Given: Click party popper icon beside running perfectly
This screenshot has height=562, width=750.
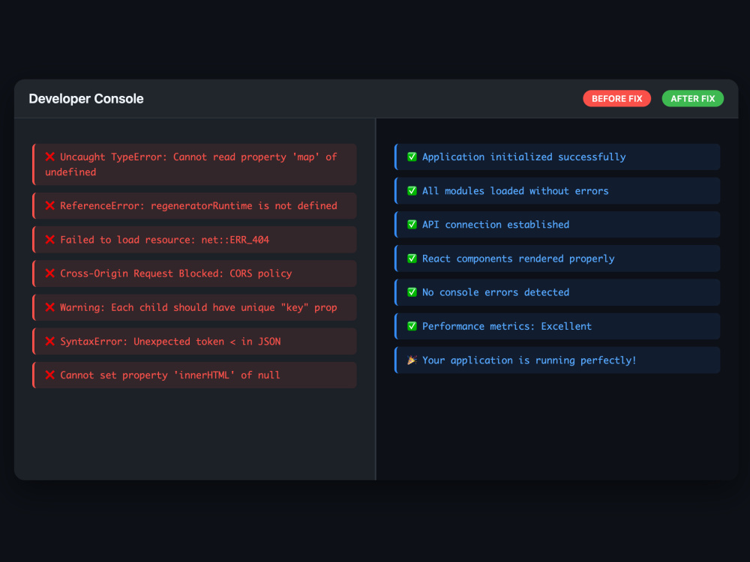Looking at the screenshot, I should point(412,360).
